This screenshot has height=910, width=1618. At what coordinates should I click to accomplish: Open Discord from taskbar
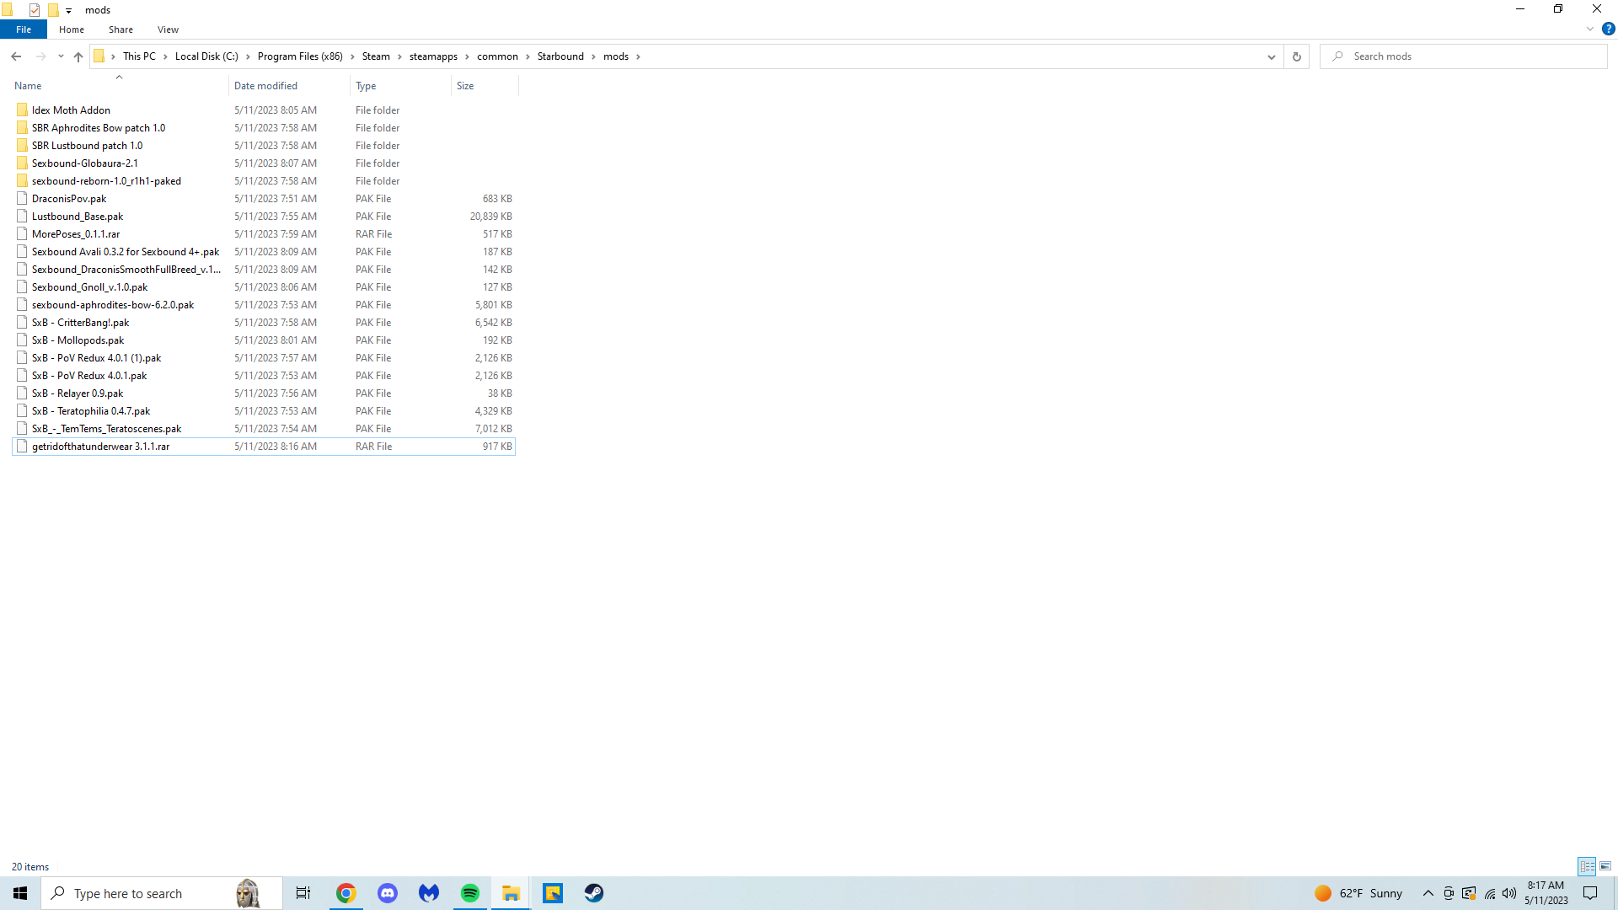[388, 893]
